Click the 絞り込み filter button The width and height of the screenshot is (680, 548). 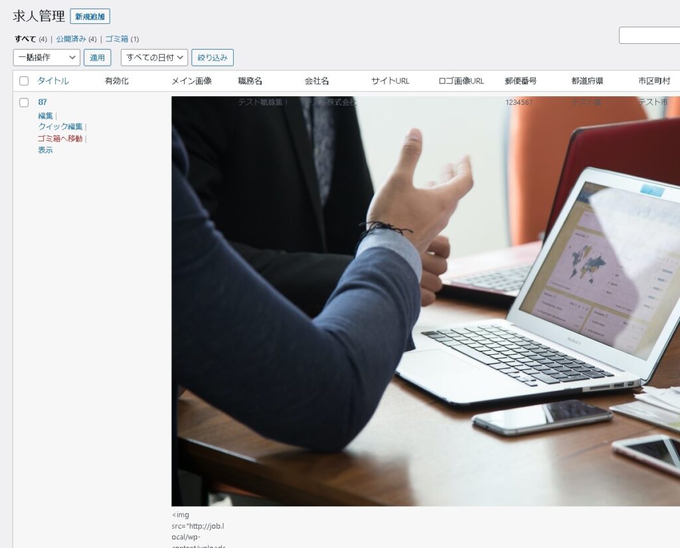[x=212, y=58]
